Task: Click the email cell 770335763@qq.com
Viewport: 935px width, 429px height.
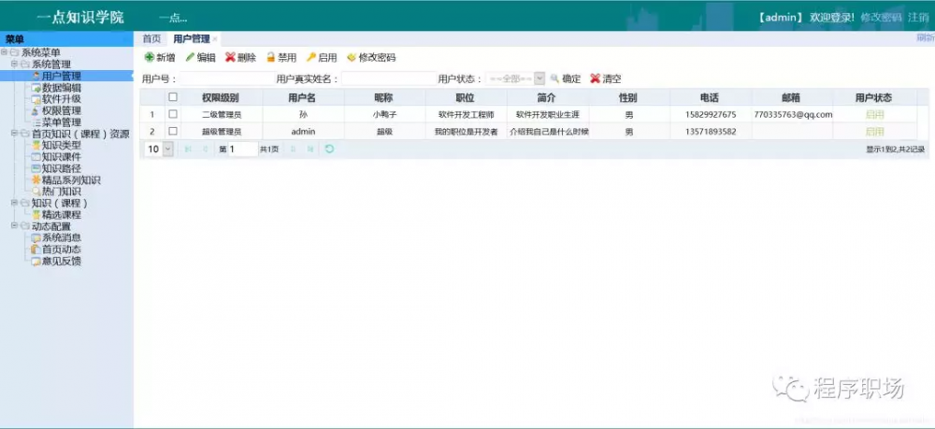Action: pos(793,114)
